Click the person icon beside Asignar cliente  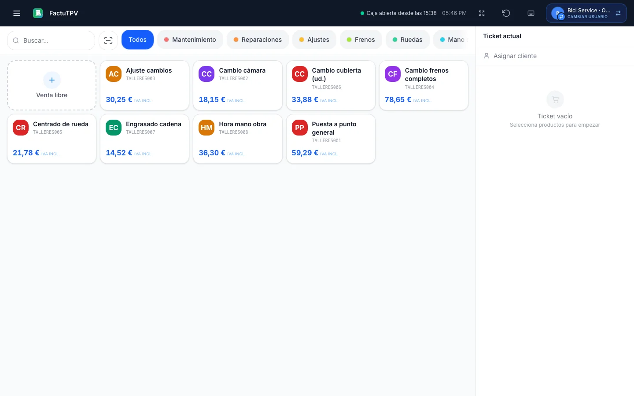pyautogui.click(x=487, y=56)
